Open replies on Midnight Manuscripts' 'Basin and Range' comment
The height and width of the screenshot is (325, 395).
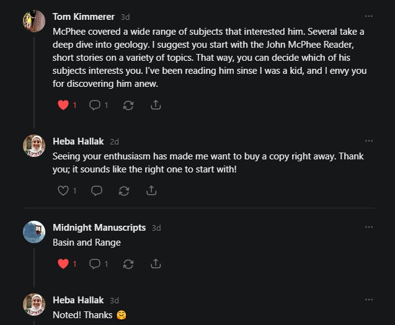point(95,264)
